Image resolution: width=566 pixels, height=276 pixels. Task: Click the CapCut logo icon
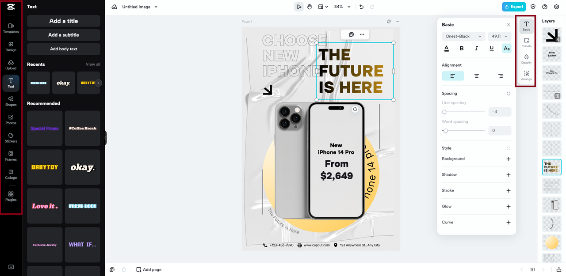(11, 7)
